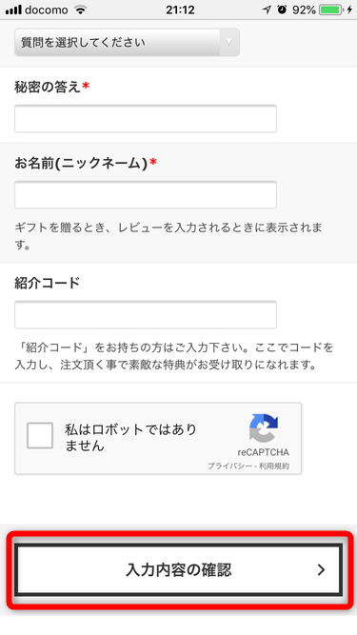Open the 質問を選択してください dropdown
This screenshot has width=357, height=635.
127,42
